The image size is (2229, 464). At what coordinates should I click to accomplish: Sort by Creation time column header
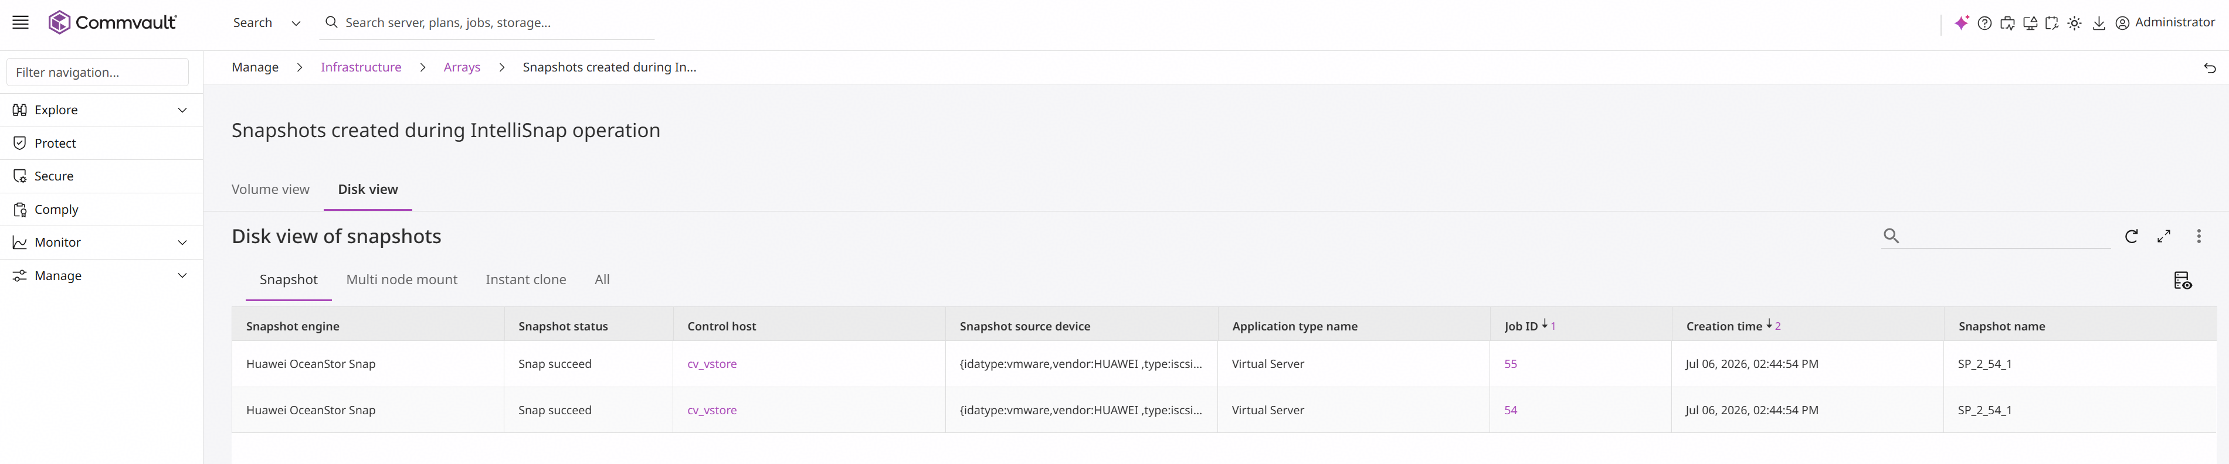1724,326
